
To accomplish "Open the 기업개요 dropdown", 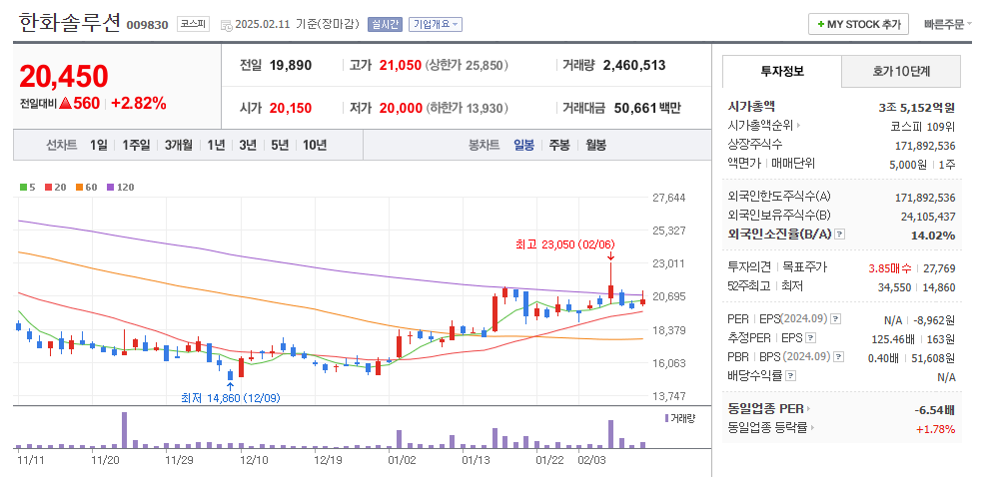I will pos(436,24).
